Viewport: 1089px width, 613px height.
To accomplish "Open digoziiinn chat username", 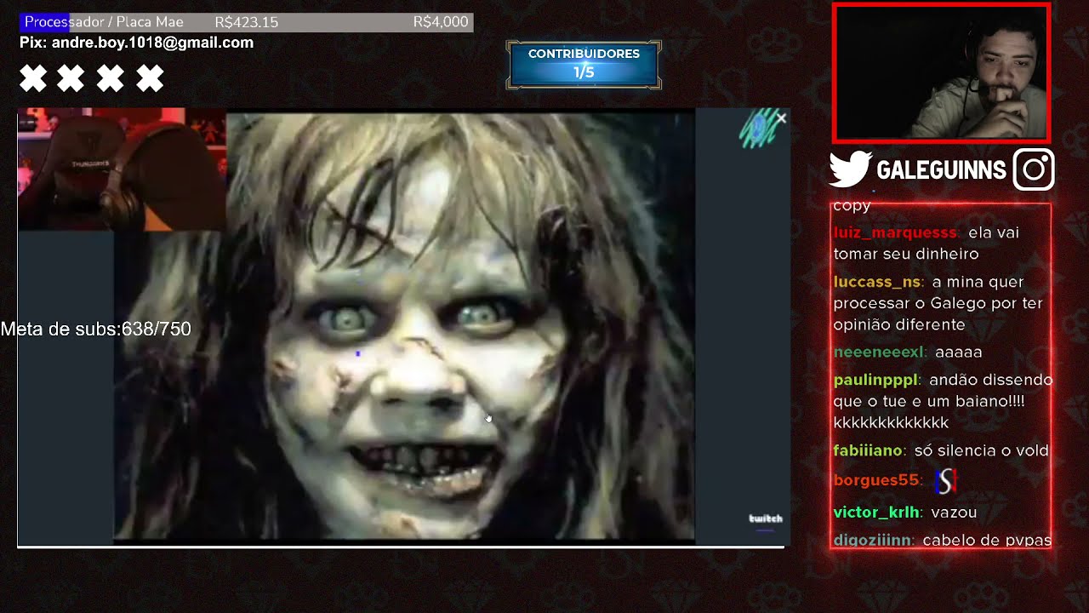I will point(873,540).
